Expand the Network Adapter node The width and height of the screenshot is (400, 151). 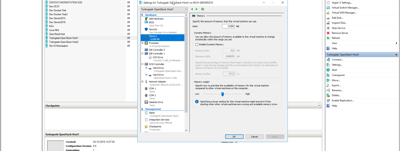[142, 82]
